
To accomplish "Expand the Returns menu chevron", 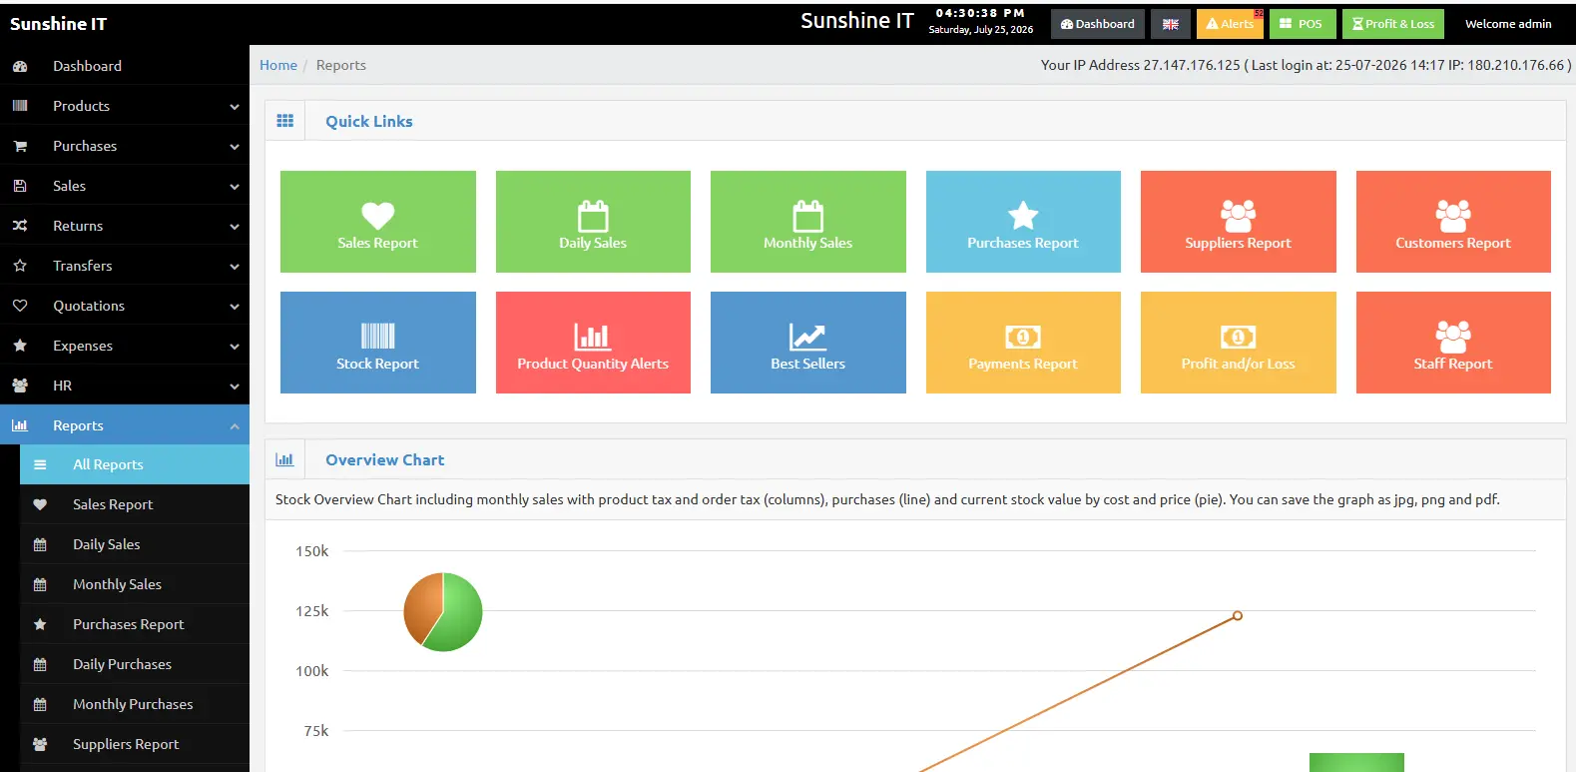I will click(x=235, y=227).
